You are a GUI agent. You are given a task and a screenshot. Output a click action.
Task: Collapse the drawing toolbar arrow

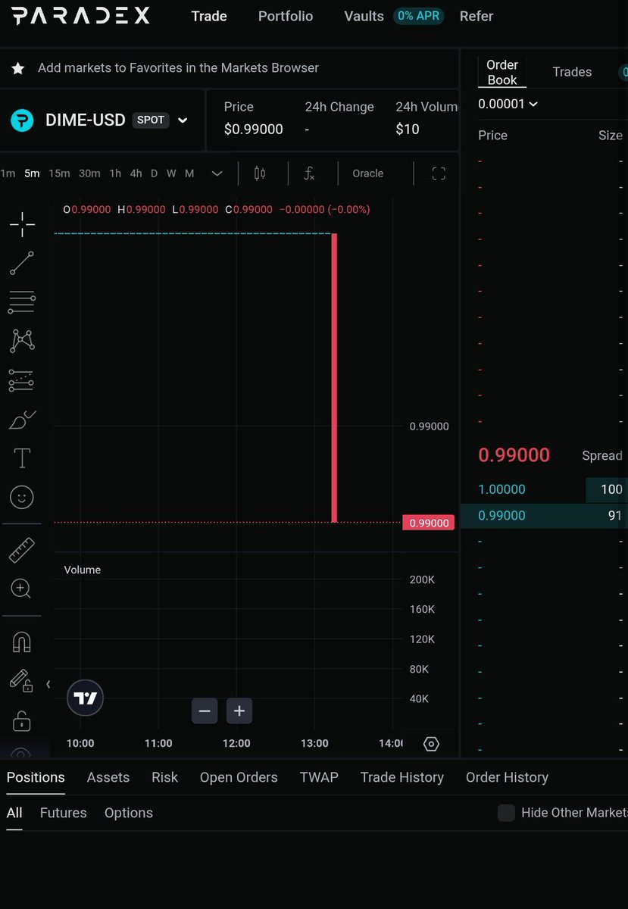pos(48,684)
